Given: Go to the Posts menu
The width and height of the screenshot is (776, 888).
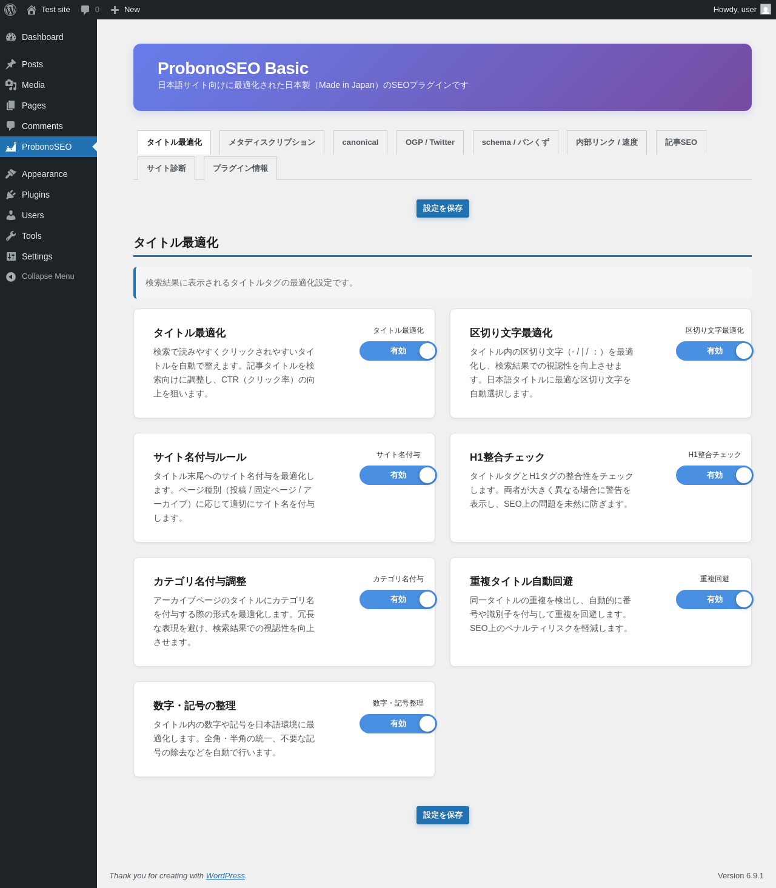Looking at the screenshot, I should point(48,64).
